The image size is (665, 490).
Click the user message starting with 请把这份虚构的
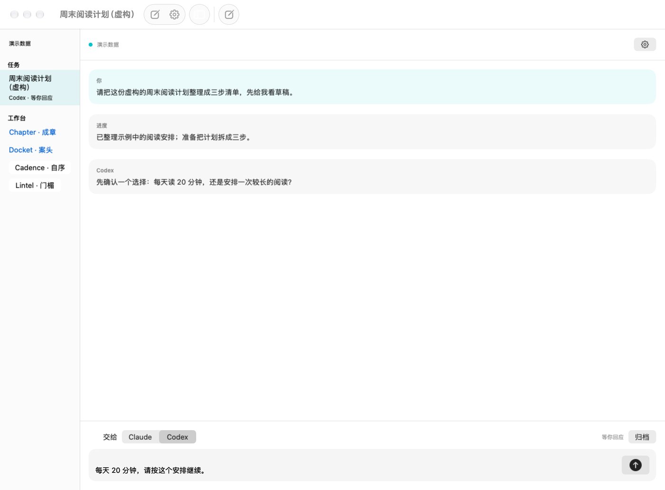tap(372, 87)
